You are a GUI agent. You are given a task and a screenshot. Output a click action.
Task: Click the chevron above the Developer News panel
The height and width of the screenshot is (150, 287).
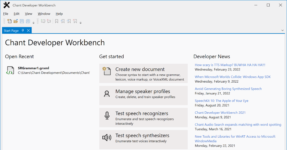click(x=283, y=30)
